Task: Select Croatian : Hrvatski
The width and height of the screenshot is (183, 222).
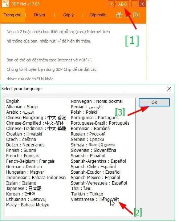Action: [x=24, y=134]
